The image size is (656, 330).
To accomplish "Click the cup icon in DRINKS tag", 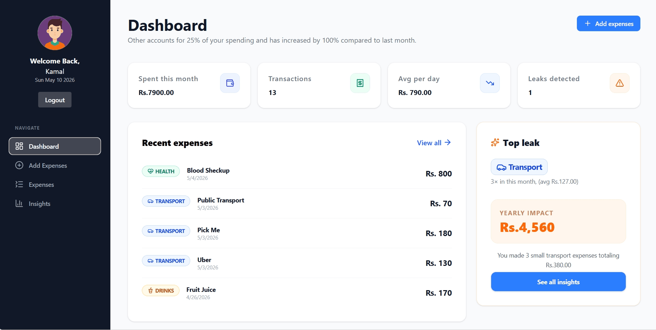I will click(x=150, y=290).
